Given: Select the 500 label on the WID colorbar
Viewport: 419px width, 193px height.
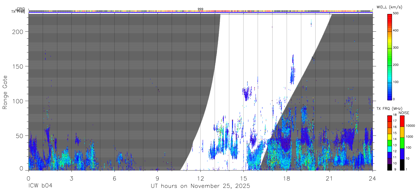Looking at the screenshot, I should (x=396, y=14).
